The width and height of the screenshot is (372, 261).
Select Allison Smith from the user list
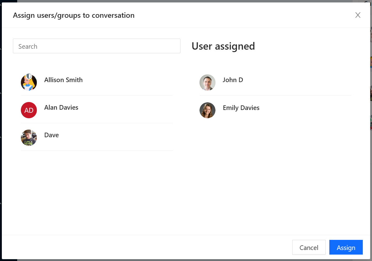[63, 80]
